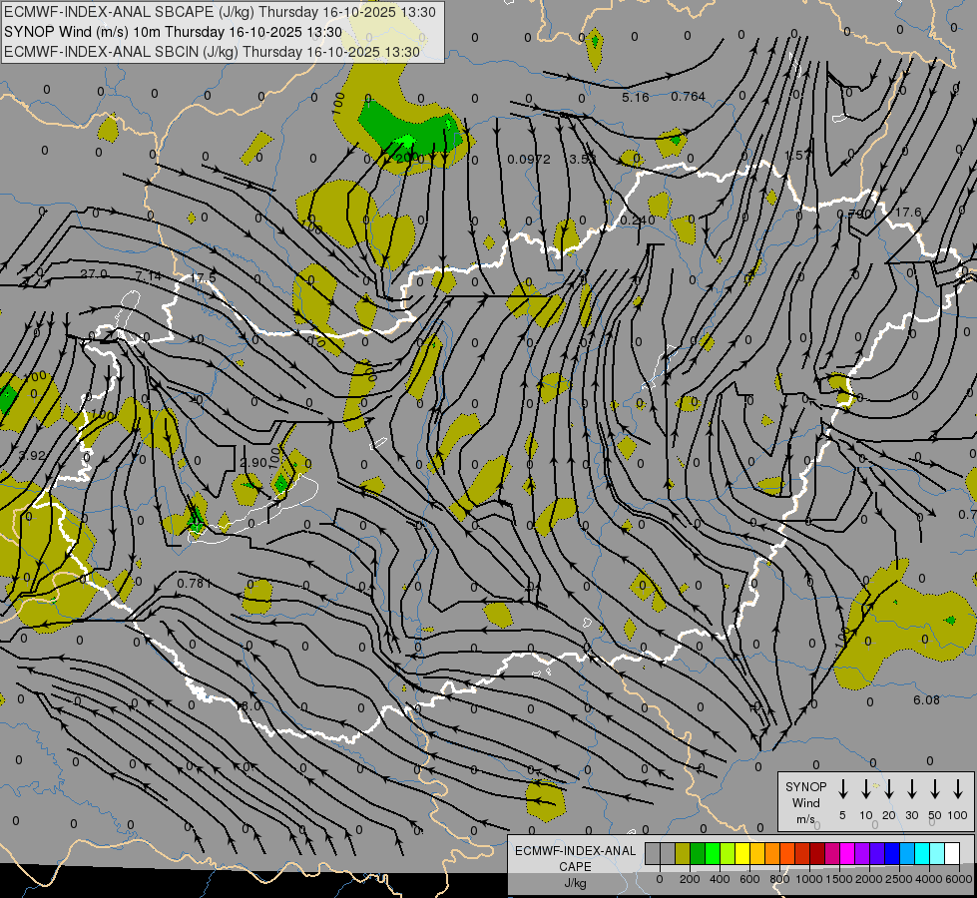
Task: Click the wind legend speed label 30
Action: coord(911,815)
